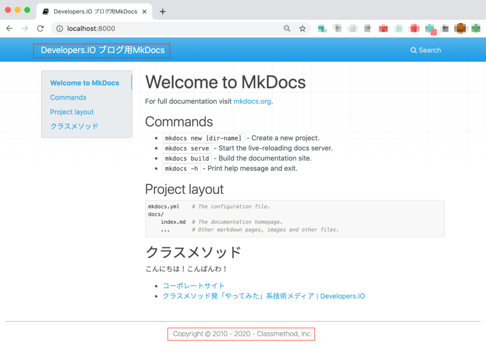Viewport: 486px width, 346px height.
Task: Click the extension icon with the red badge
Action: pos(430,29)
